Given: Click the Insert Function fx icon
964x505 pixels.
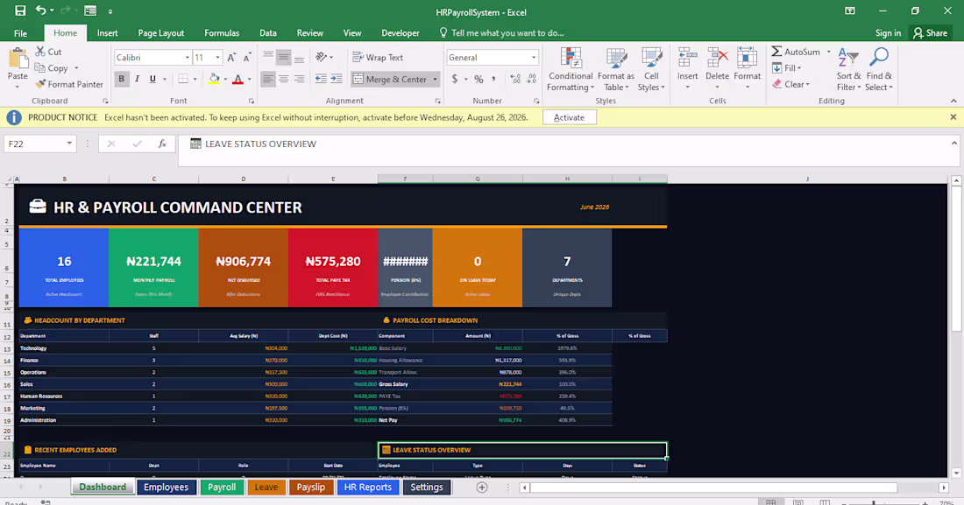Looking at the screenshot, I should (162, 144).
